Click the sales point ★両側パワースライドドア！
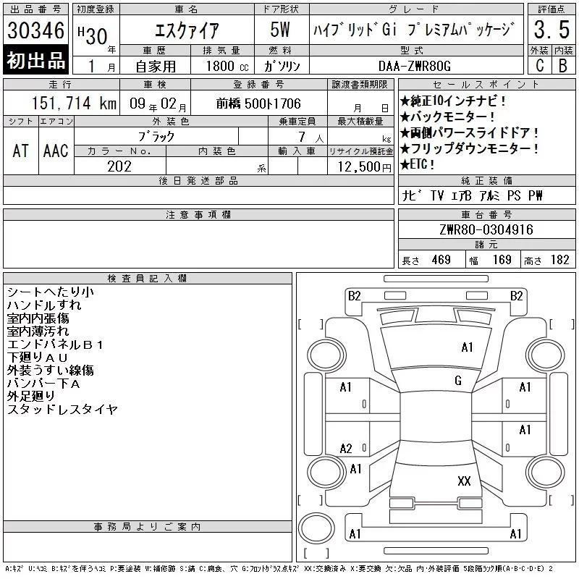 pos(470,132)
